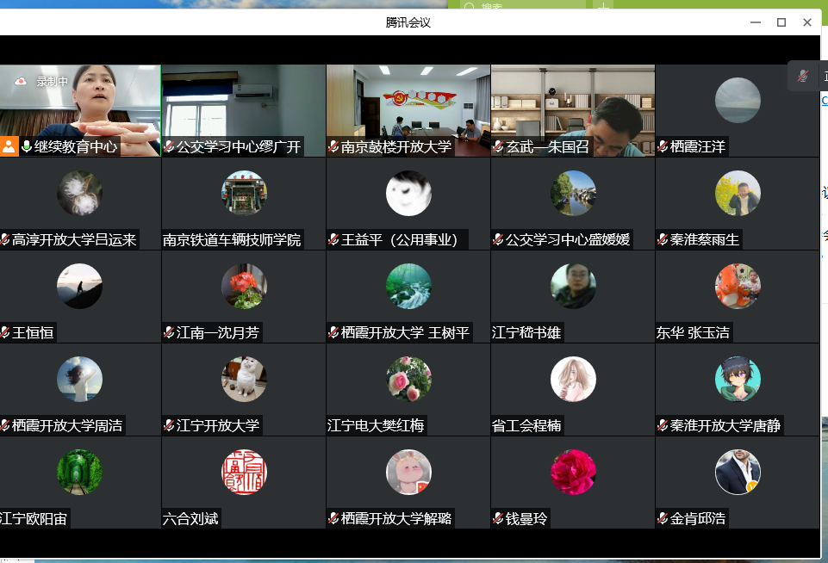Screen dimensions: 828x563
Task: Click the muted mic icon beside 栖霞汪洋
Action: point(663,147)
